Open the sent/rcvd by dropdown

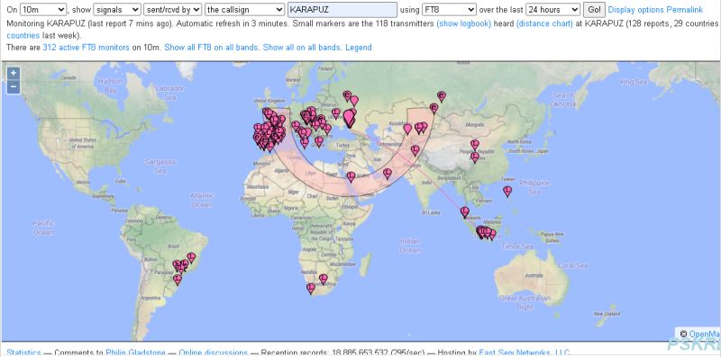pyautogui.click(x=172, y=9)
